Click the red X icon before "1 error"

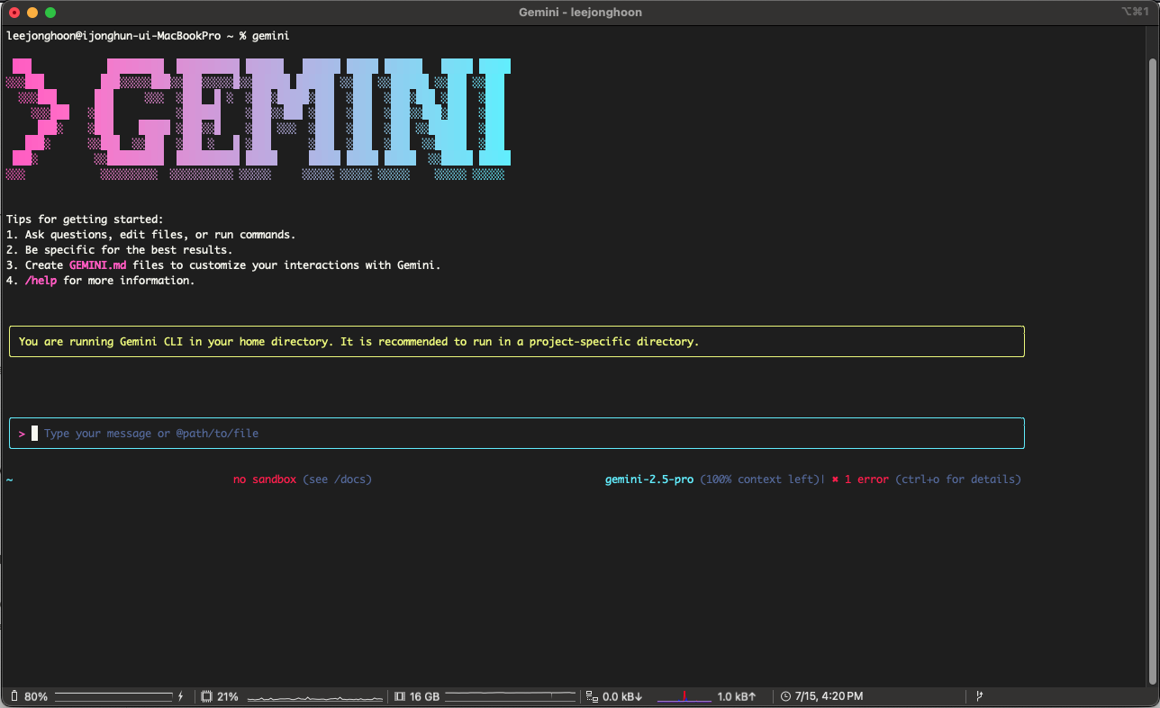click(835, 479)
